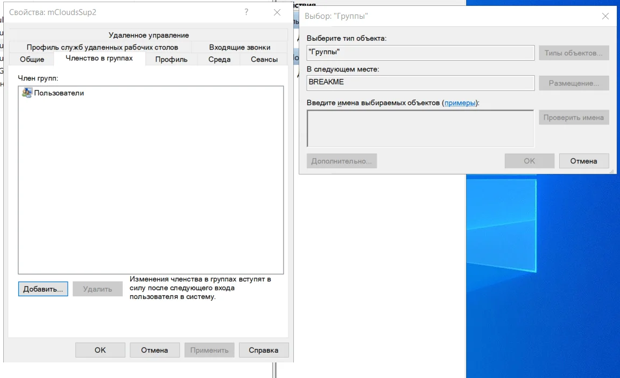
Task: Close the Выбор Группы dialog
Action: 605,16
